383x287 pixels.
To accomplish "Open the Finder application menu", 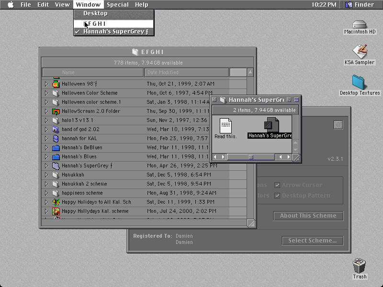I will [360, 5].
